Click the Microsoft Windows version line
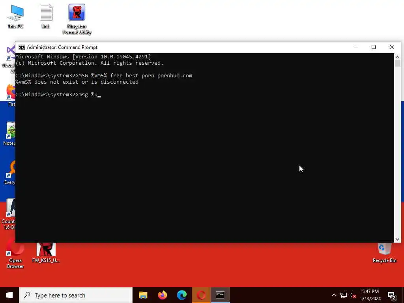 [x=83, y=57]
